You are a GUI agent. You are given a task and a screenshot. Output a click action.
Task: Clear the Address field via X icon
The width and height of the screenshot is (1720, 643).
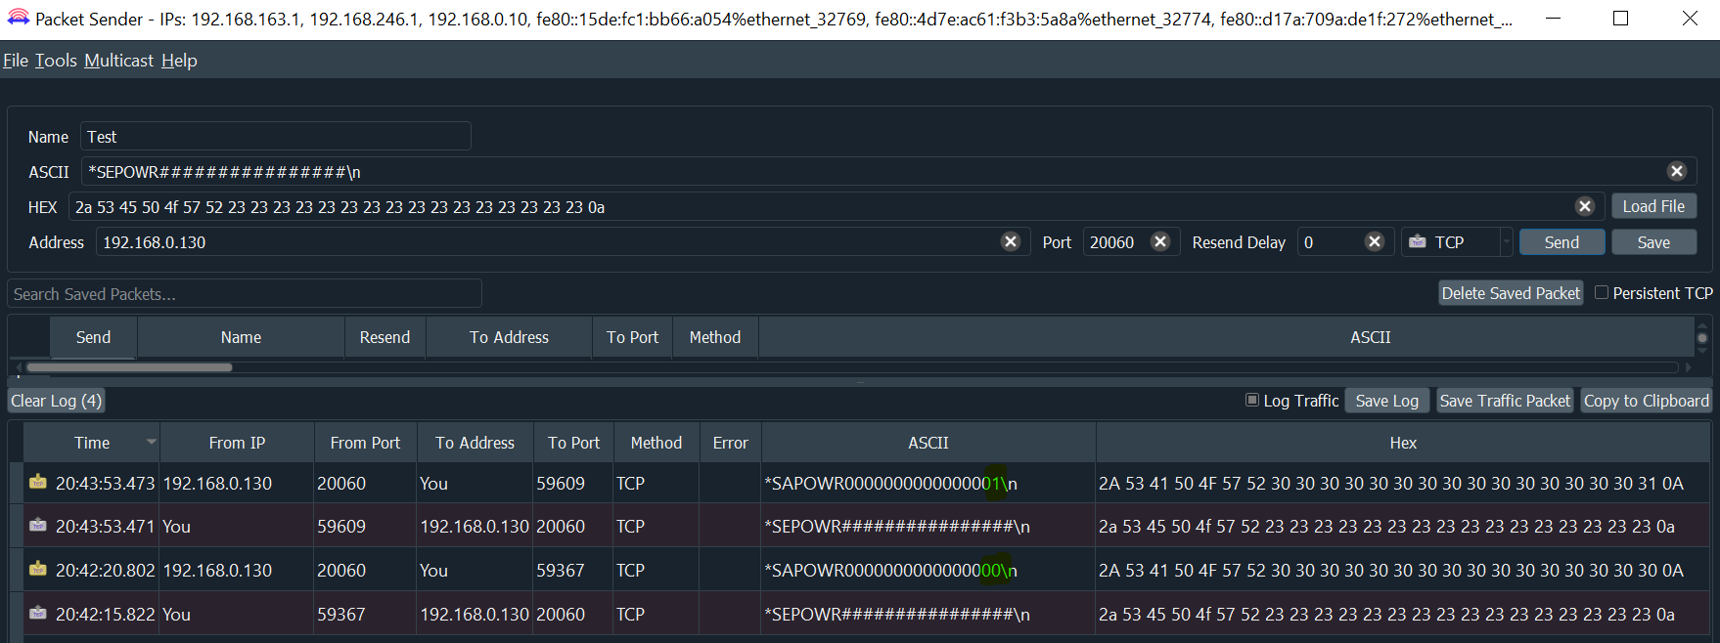click(1011, 242)
